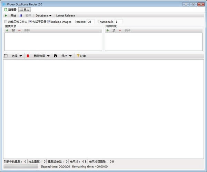
Task: Click the log tab list icon
Action: pos(21,10)
